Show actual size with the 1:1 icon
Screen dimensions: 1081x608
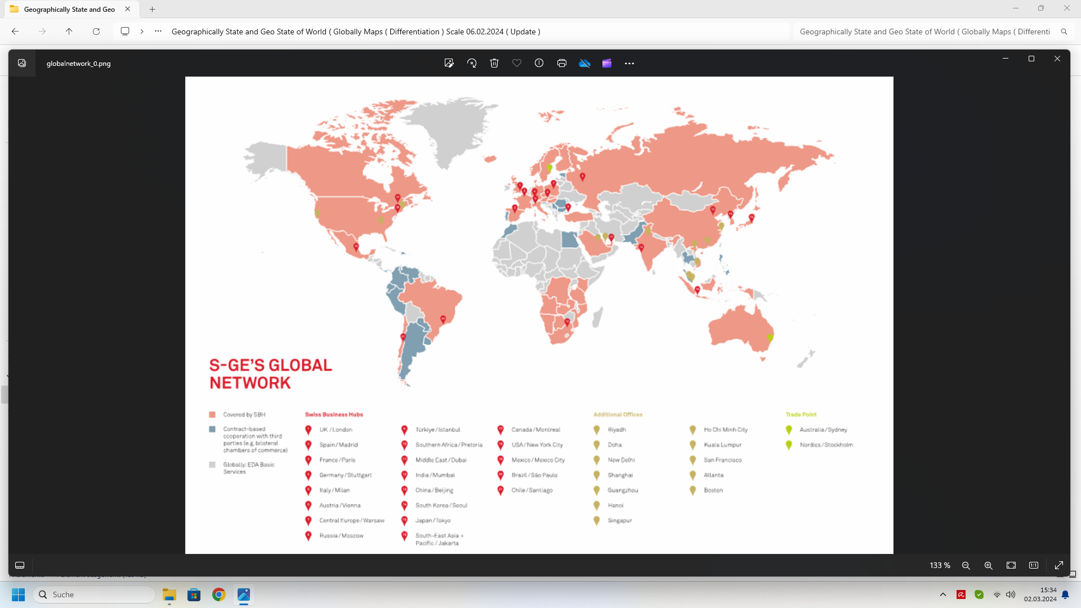[1034, 565]
